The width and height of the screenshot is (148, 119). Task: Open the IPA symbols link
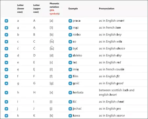pos(54,12)
